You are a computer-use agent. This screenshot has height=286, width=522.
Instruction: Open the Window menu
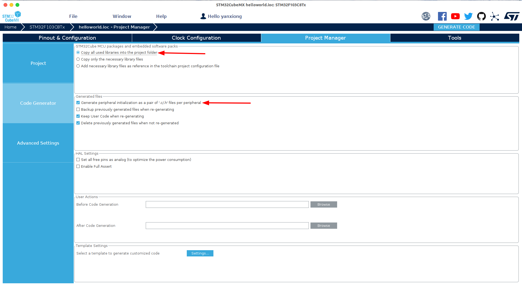122,16
